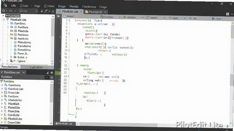The width and height of the screenshot is (234, 131).
Task: Click the diamond icon in the Functios header row
Action: tap(47, 77)
